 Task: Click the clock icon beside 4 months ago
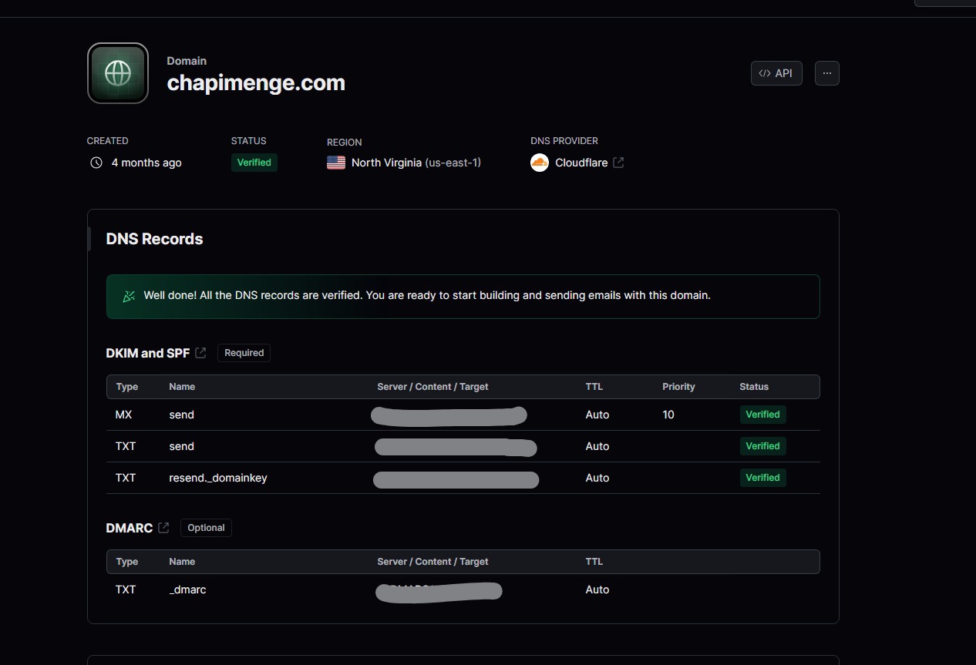[96, 163]
